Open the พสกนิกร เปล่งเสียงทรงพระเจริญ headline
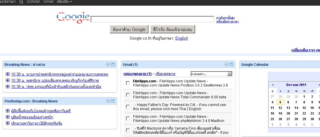The height and width of the screenshot is (137, 320). [x=55, y=80]
